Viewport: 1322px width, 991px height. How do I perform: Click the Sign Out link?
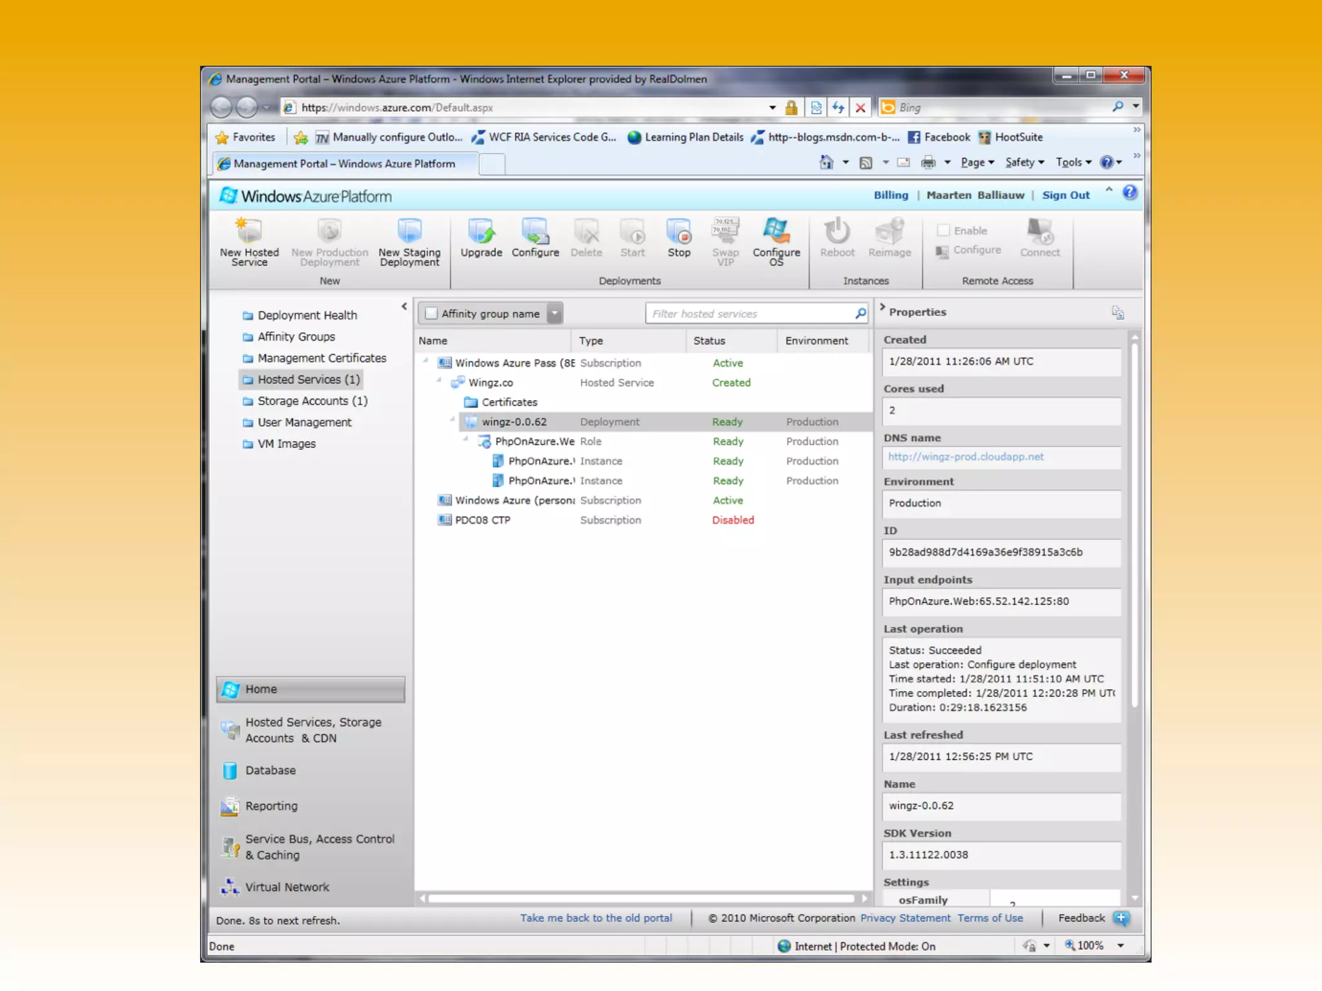[x=1066, y=195]
